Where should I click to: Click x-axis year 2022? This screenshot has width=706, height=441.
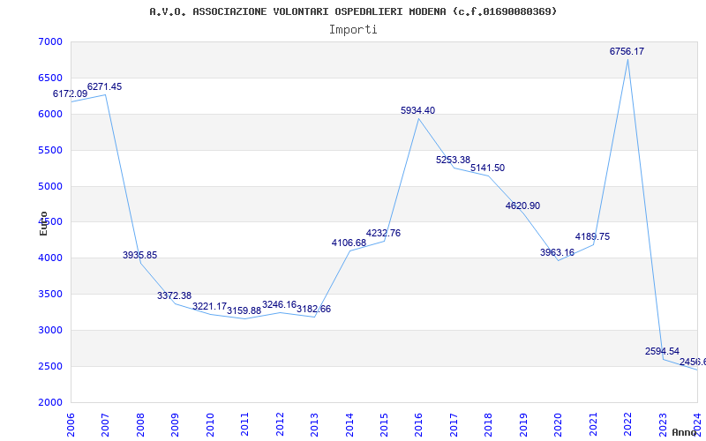[x=627, y=425]
